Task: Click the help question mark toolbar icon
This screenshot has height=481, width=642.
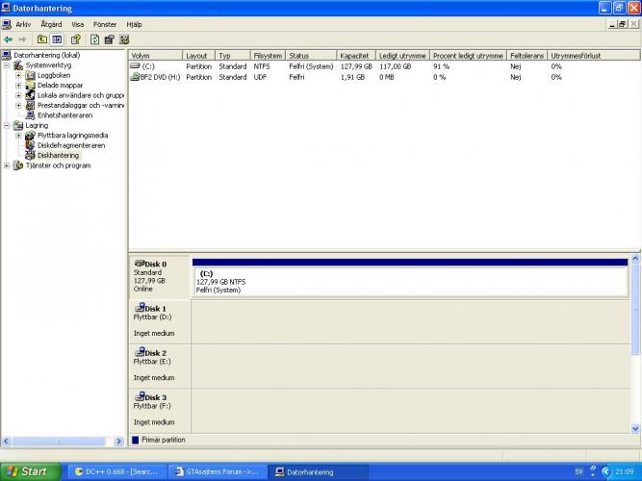Action: [x=75, y=39]
